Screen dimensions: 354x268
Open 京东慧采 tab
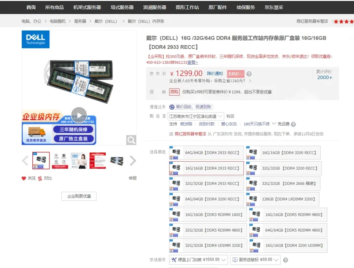(x=274, y=7)
